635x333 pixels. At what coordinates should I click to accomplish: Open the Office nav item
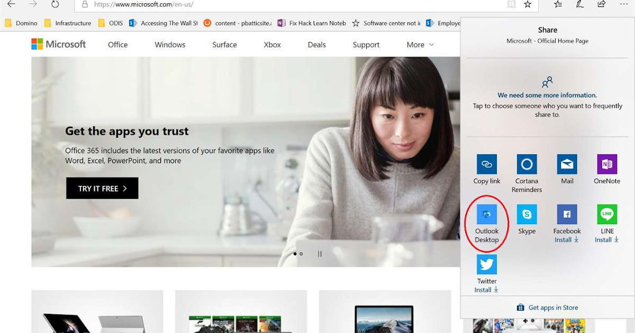click(117, 45)
